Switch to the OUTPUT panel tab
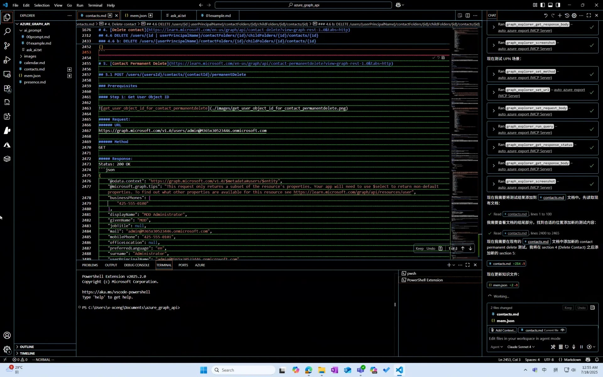This screenshot has width=603, height=377. tap(111, 265)
